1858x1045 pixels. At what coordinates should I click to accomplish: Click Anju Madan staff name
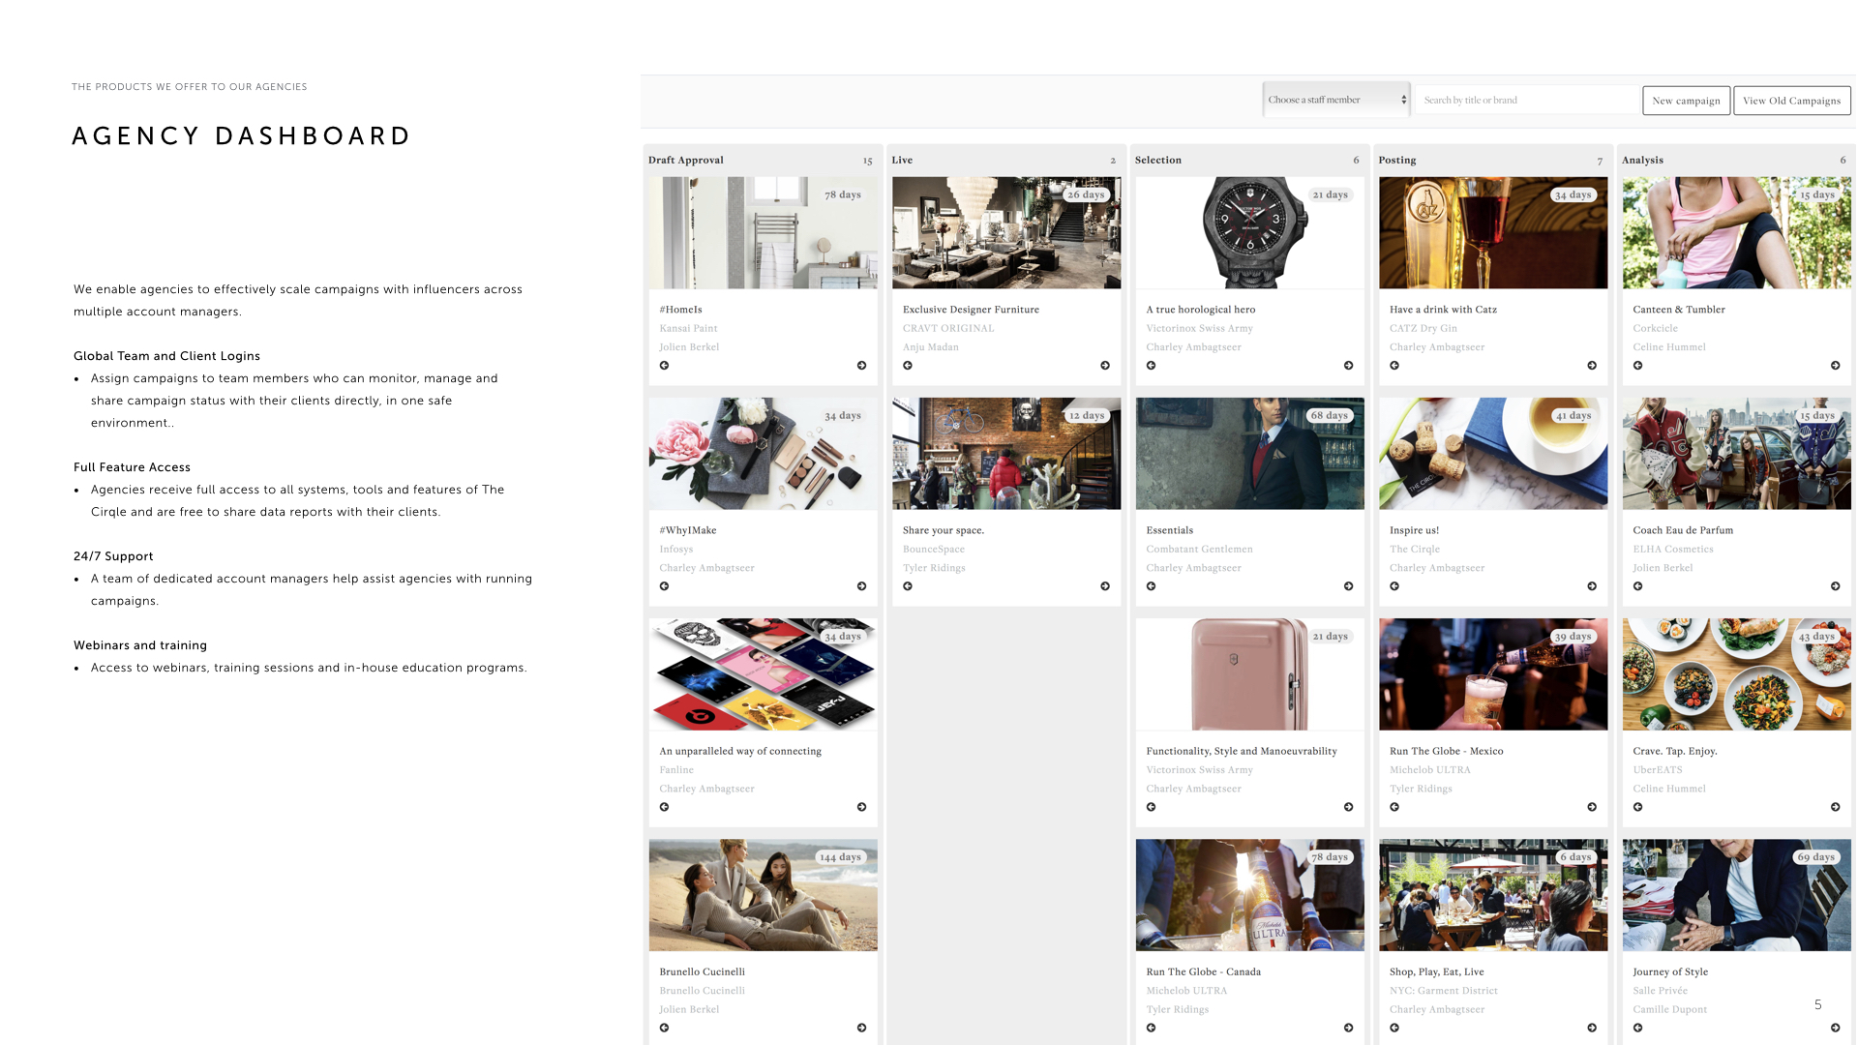pyautogui.click(x=930, y=346)
